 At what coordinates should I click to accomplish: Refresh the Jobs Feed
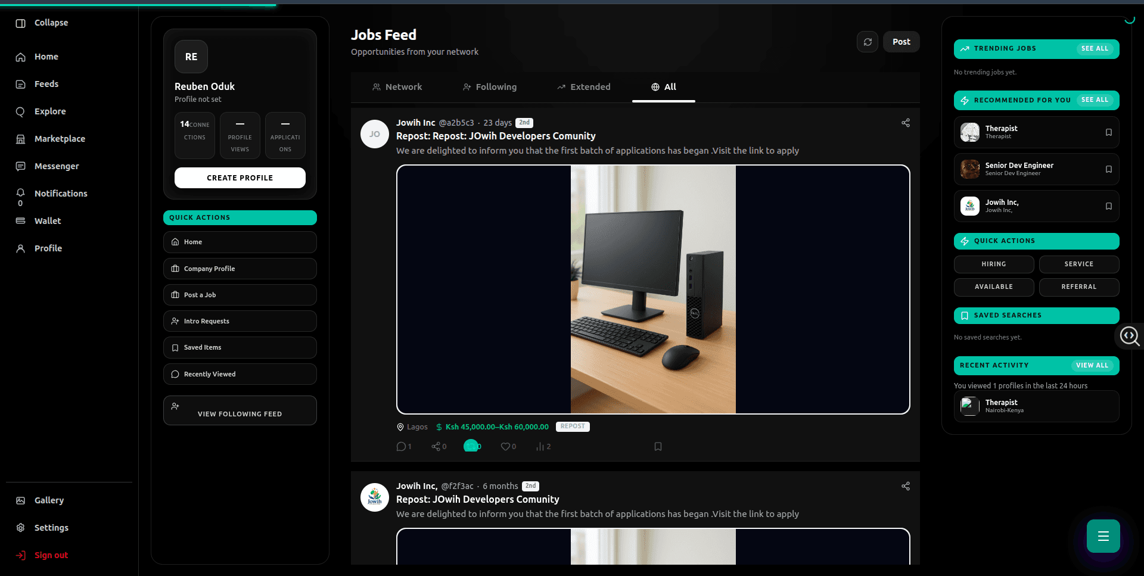pos(868,42)
